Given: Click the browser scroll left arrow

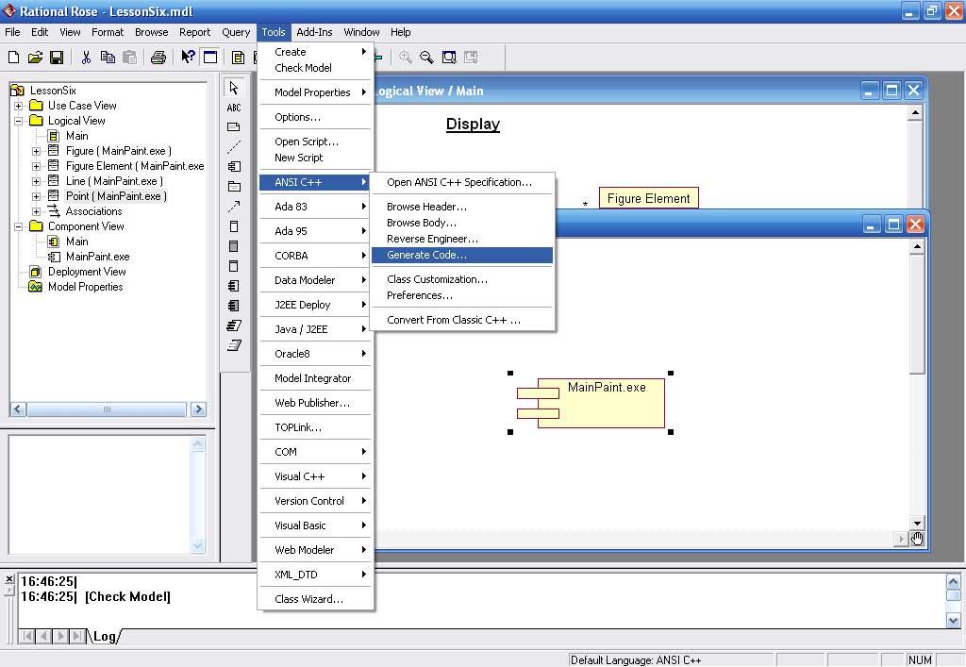Looking at the screenshot, I should point(18,409).
